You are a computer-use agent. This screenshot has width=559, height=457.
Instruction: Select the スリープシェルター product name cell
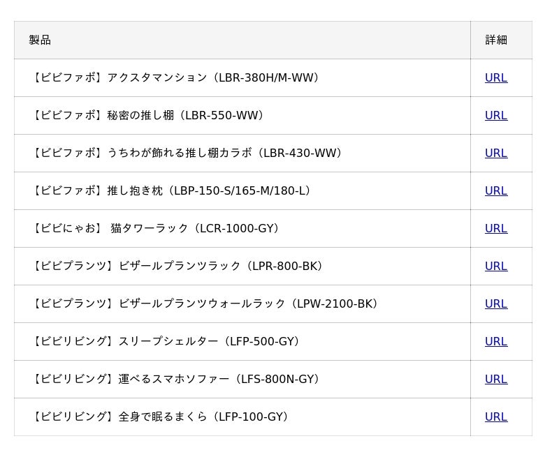tap(166, 342)
